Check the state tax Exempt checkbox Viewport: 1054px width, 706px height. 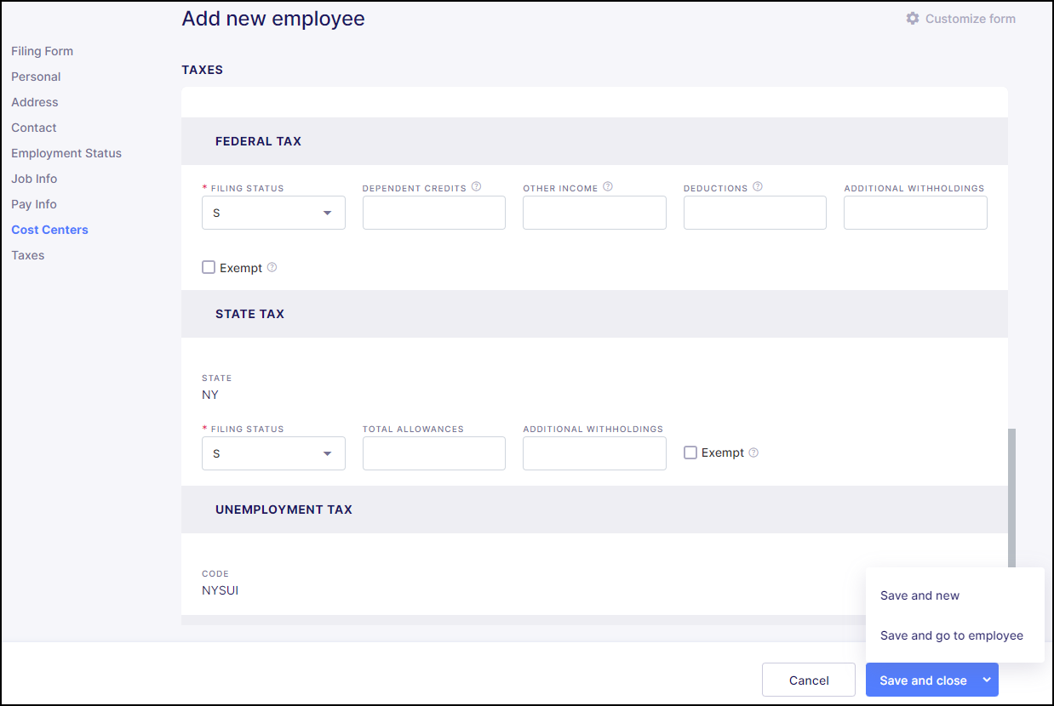690,453
